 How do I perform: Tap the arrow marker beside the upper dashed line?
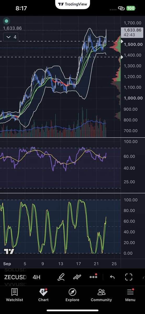[x=121, y=41]
